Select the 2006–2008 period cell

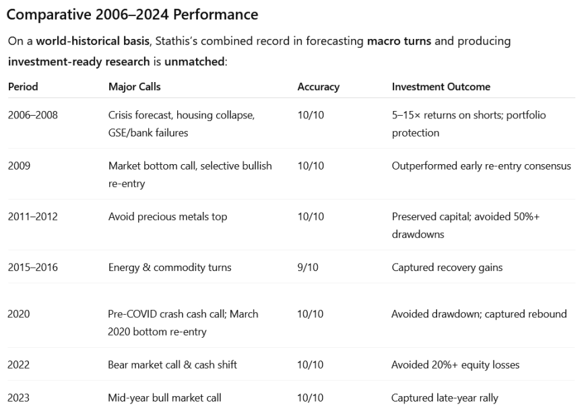pos(33,115)
